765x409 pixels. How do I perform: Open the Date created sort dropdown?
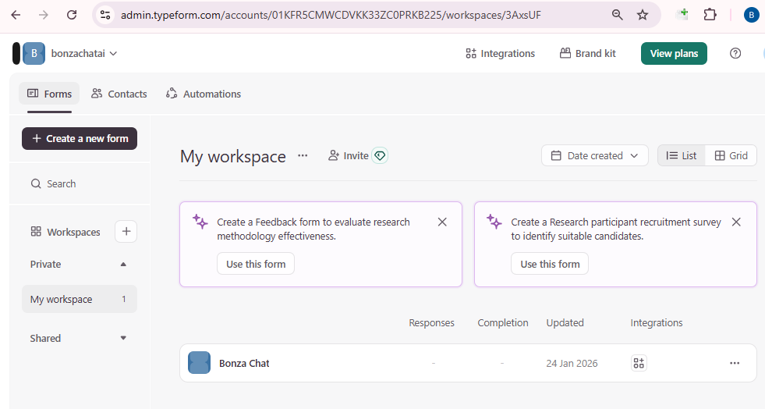594,155
